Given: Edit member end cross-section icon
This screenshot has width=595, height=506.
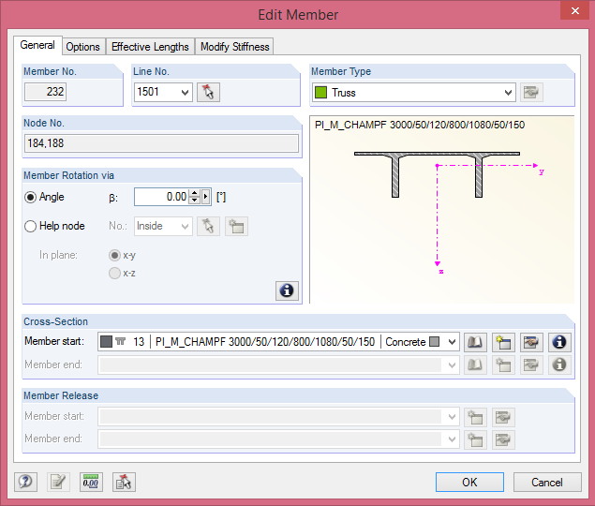Looking at the screenshot, I should coord(531,365).
